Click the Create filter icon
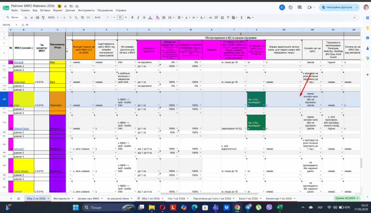Screen dimensions: 371x213 [228, 17]
